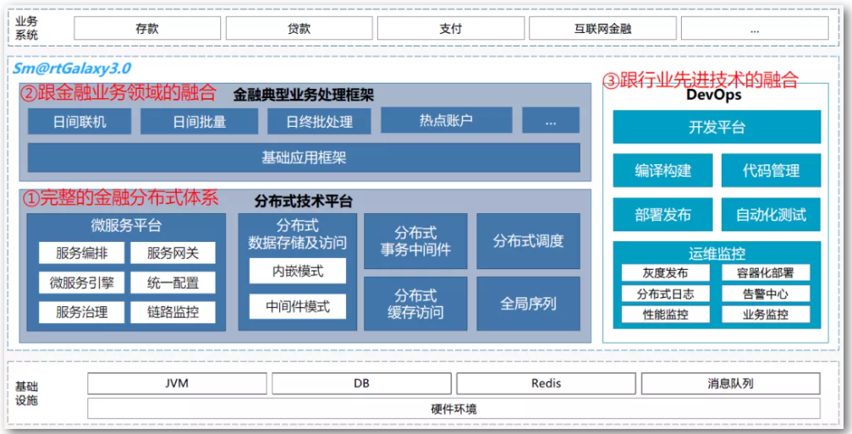Screen dimensions: 852x434
Task: Click the 业务系统 row label
Action: (26, 28)
